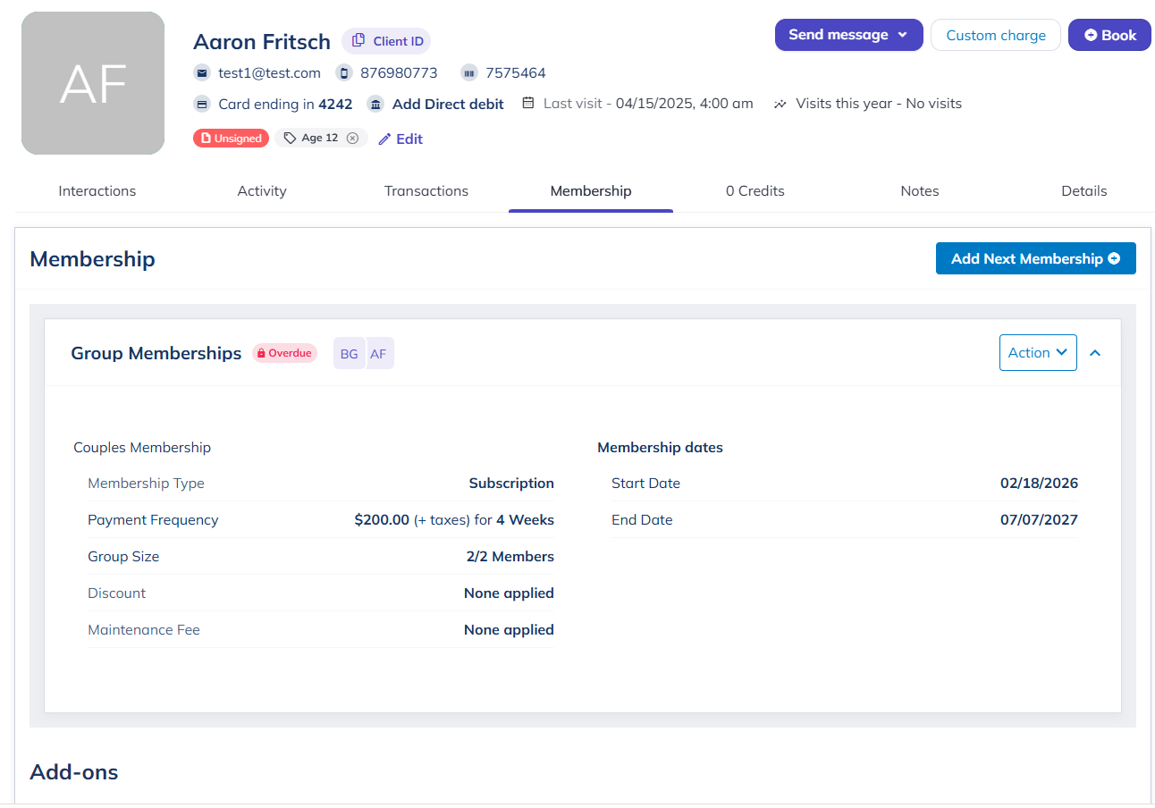
Task: Open the Send message dropdown
Action: [848, 35]
